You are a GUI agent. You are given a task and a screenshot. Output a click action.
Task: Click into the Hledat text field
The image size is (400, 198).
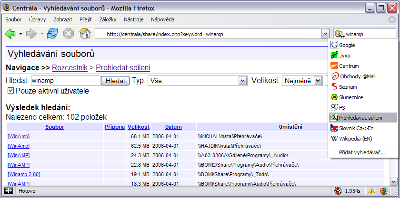(x=65, y=81)
